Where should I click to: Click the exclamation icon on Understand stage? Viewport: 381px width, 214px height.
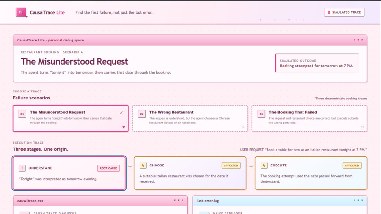click(22, 168)
